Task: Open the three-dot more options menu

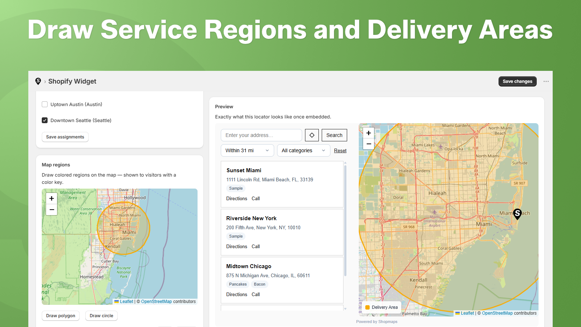Action: 546,81
